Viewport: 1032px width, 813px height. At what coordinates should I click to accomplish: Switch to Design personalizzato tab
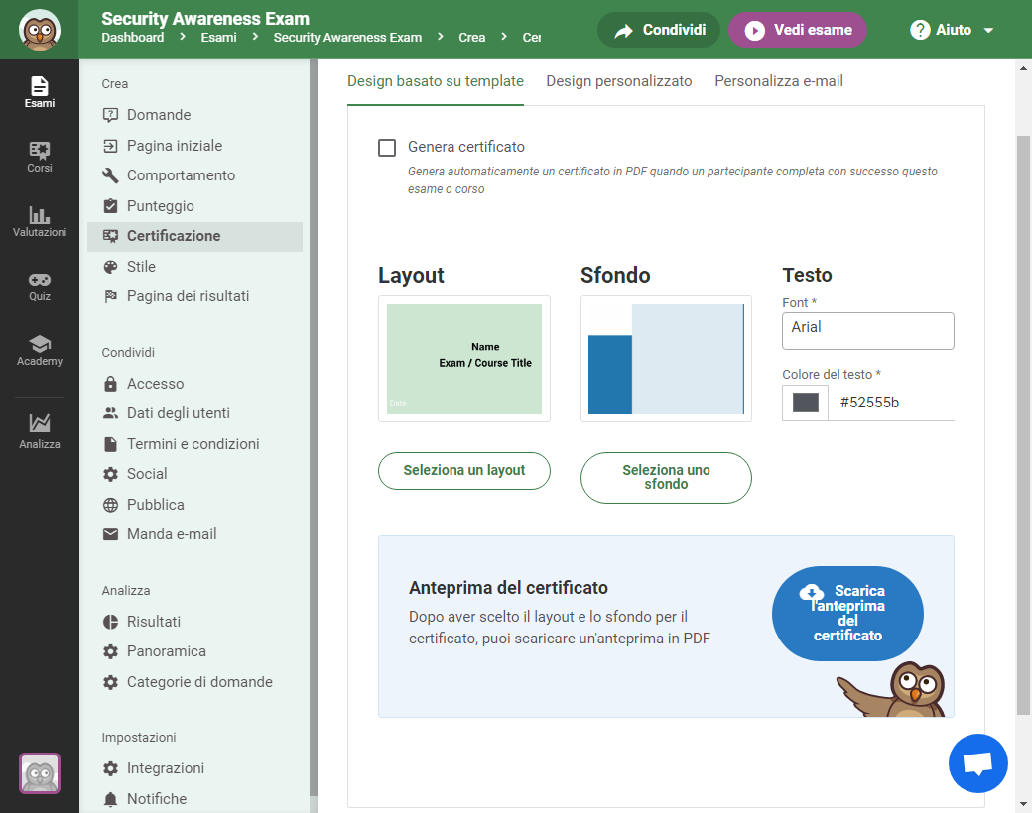tap(618, 81)
